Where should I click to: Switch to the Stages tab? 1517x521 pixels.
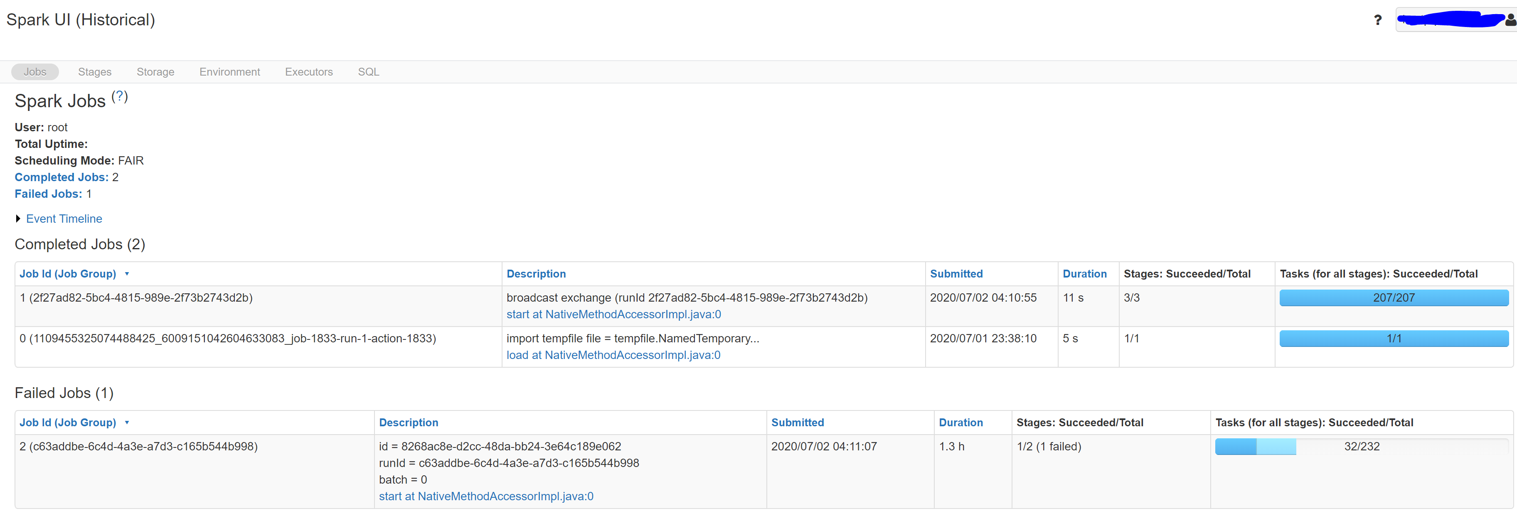(x=94, y=72)
